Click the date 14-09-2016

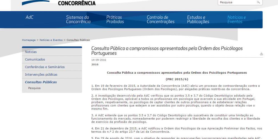click(x=99, y=60)
